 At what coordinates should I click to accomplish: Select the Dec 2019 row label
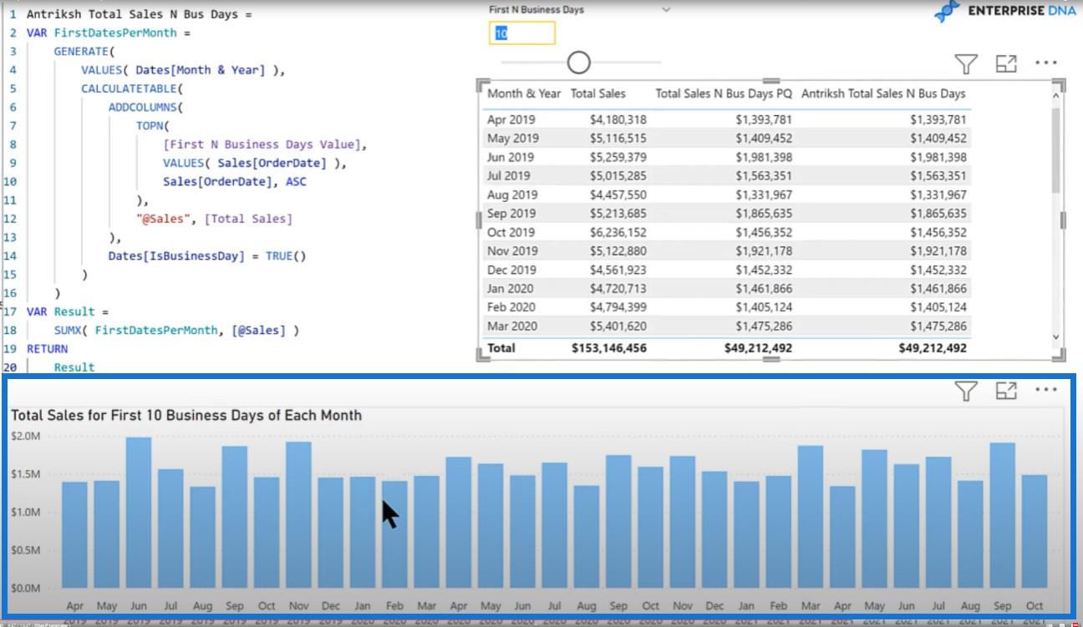coord(512,270)
